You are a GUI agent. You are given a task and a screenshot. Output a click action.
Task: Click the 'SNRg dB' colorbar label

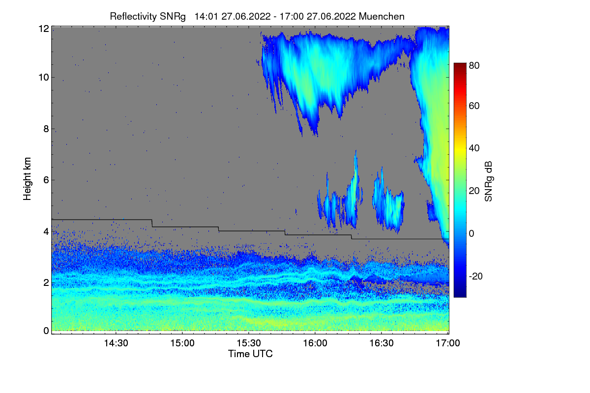point(488,181)
